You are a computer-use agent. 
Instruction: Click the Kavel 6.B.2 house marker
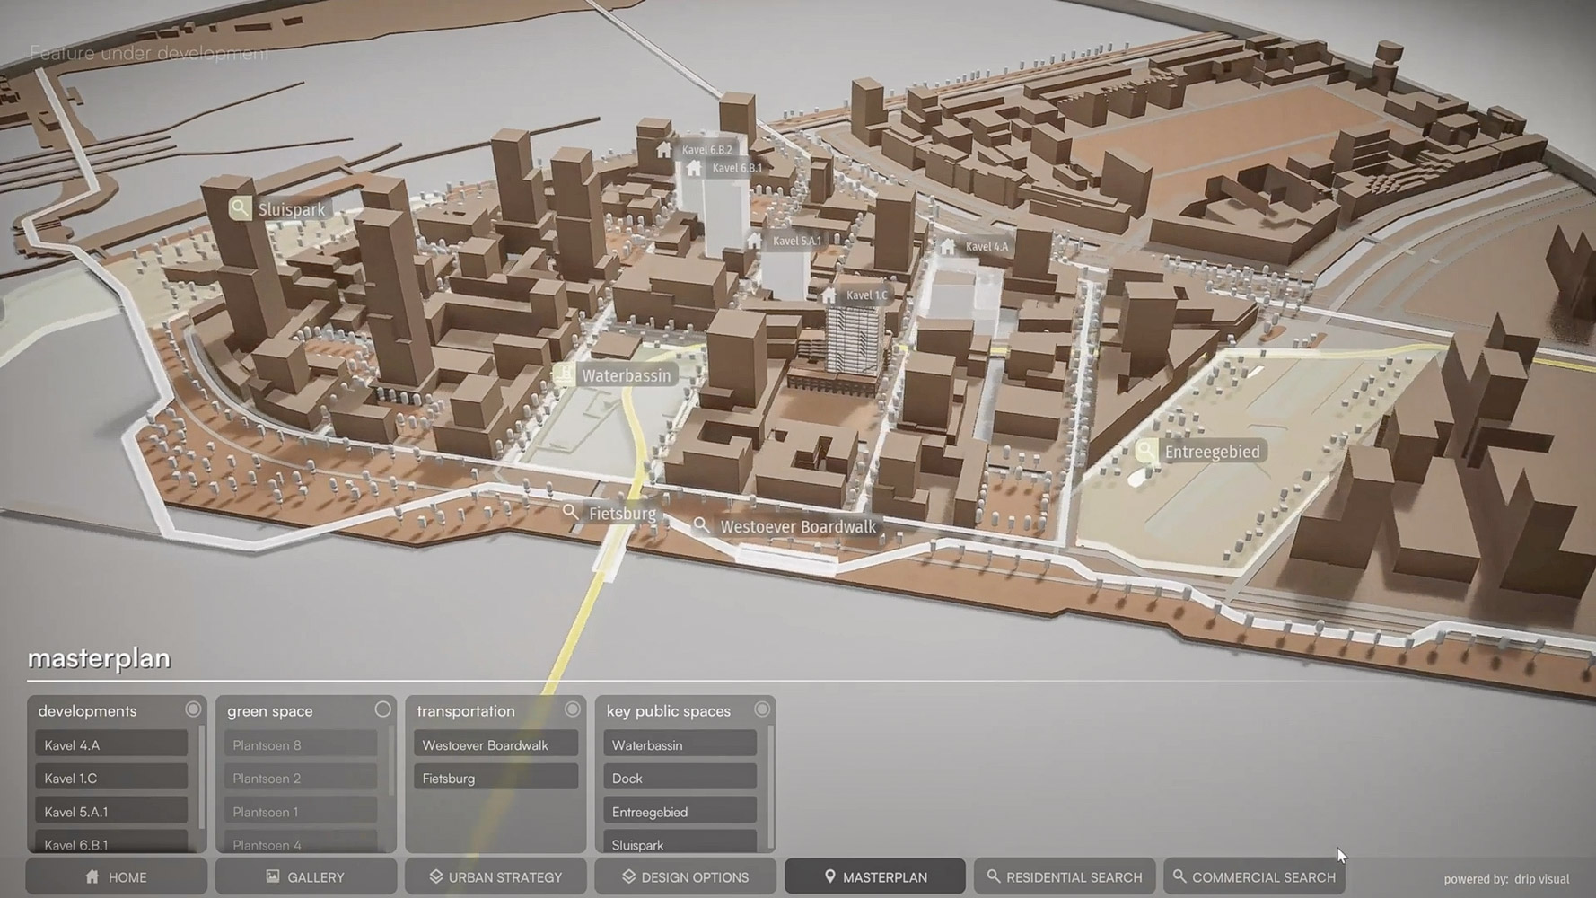click(664, 150)
